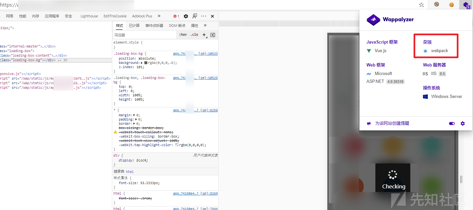
Task: Click the Windows Server logo icon
Action: point(425,97)
